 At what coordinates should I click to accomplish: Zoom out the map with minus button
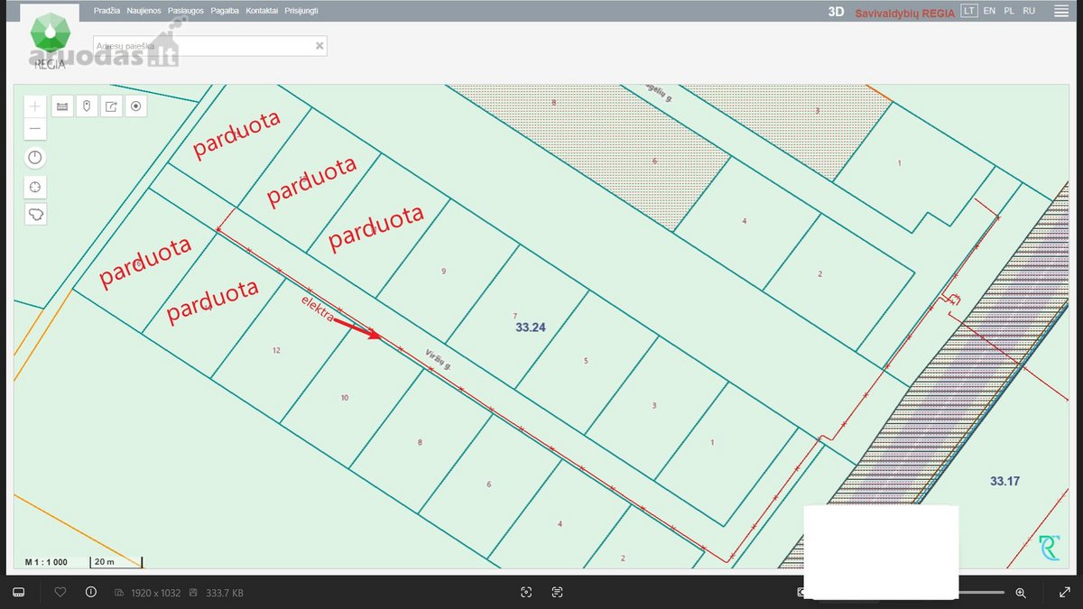[x=35, y=129]
